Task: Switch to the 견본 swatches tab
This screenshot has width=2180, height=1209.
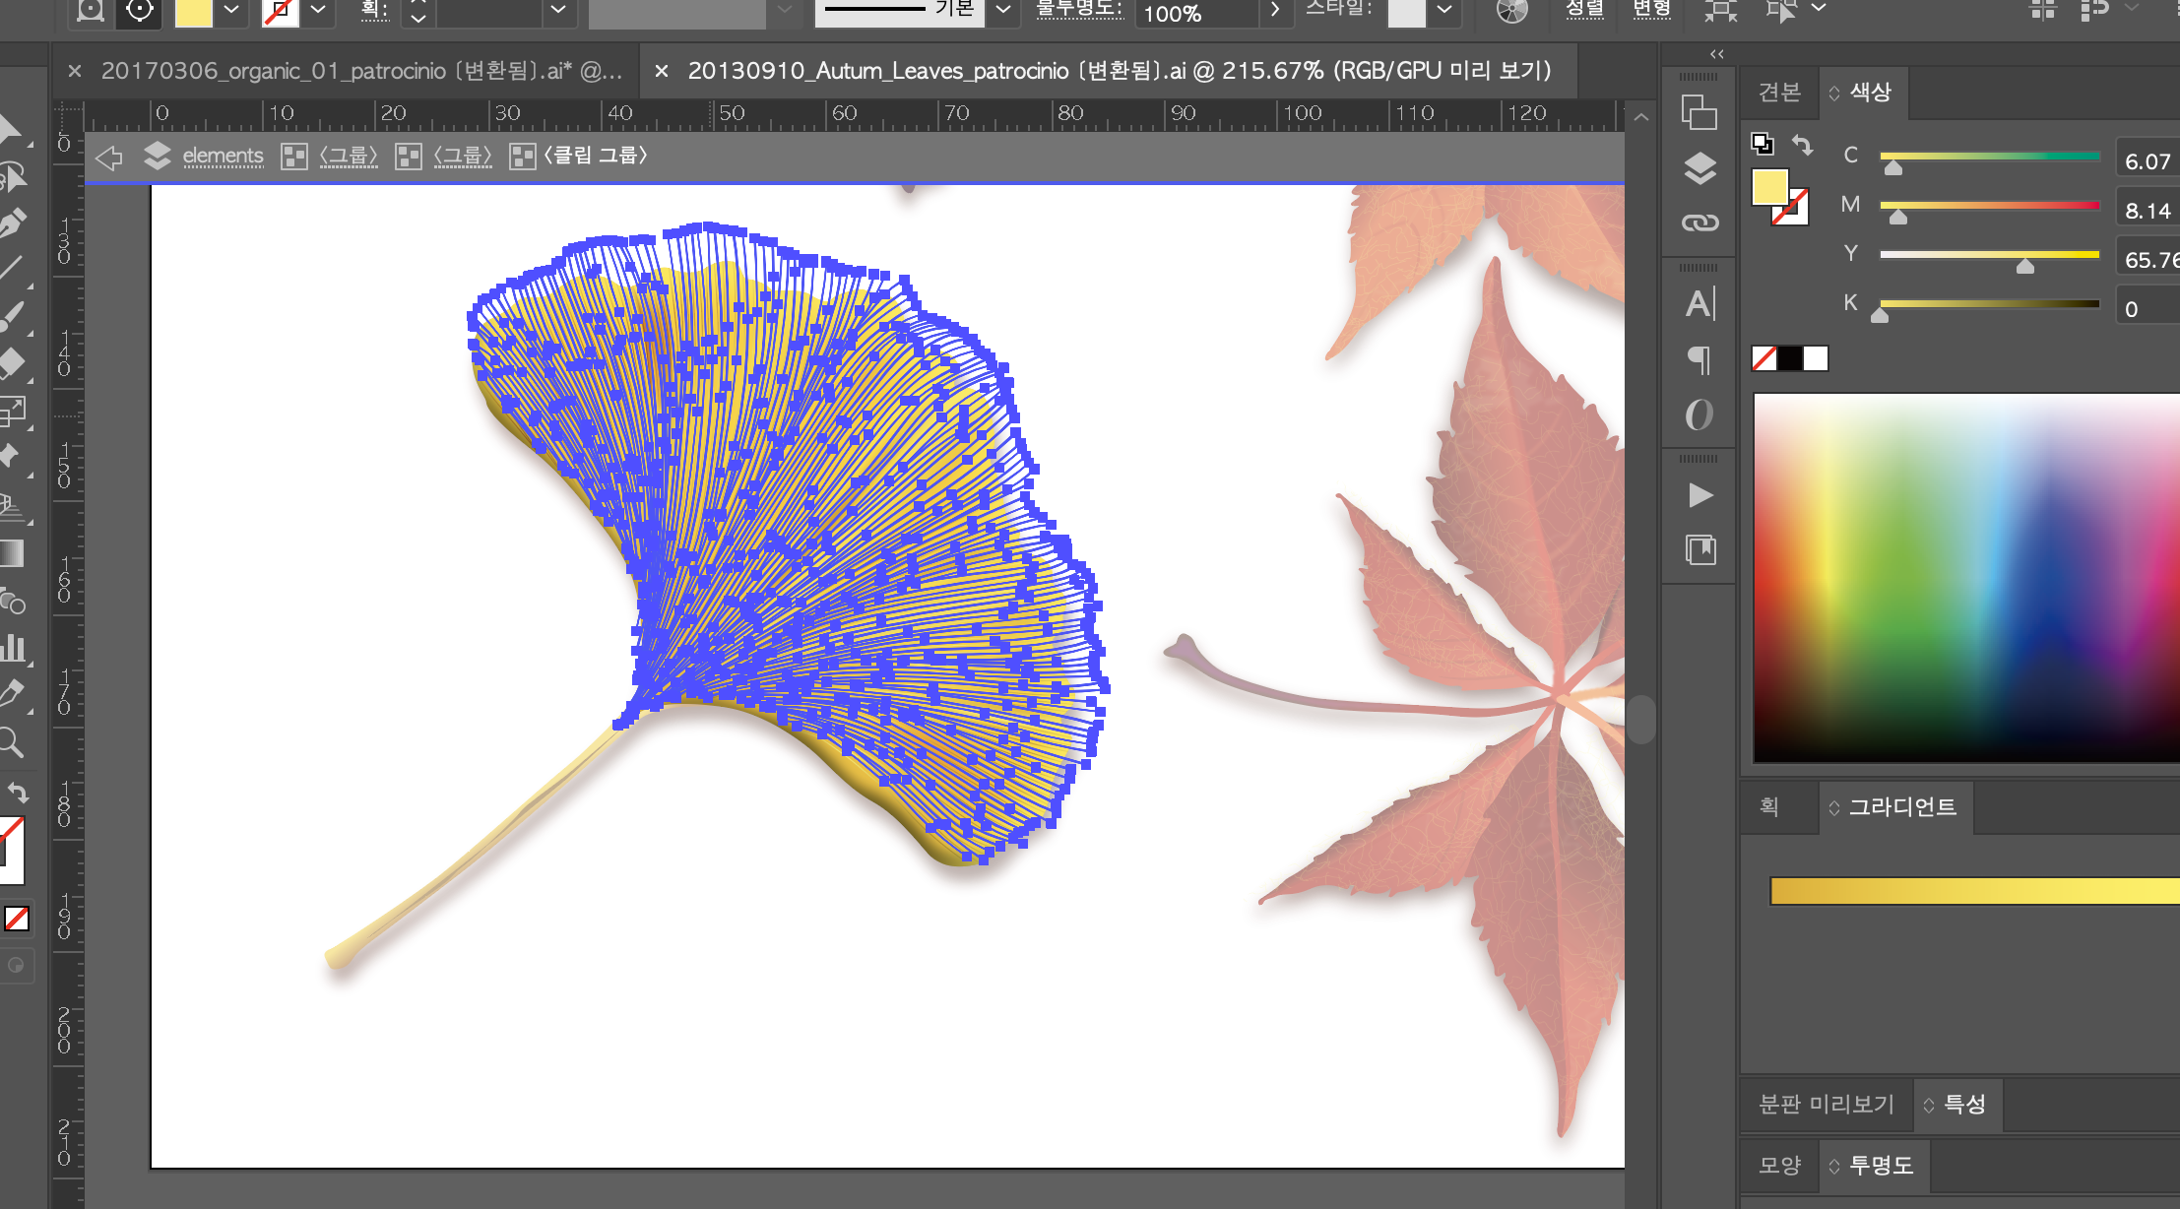Action: click(1779, 93)
